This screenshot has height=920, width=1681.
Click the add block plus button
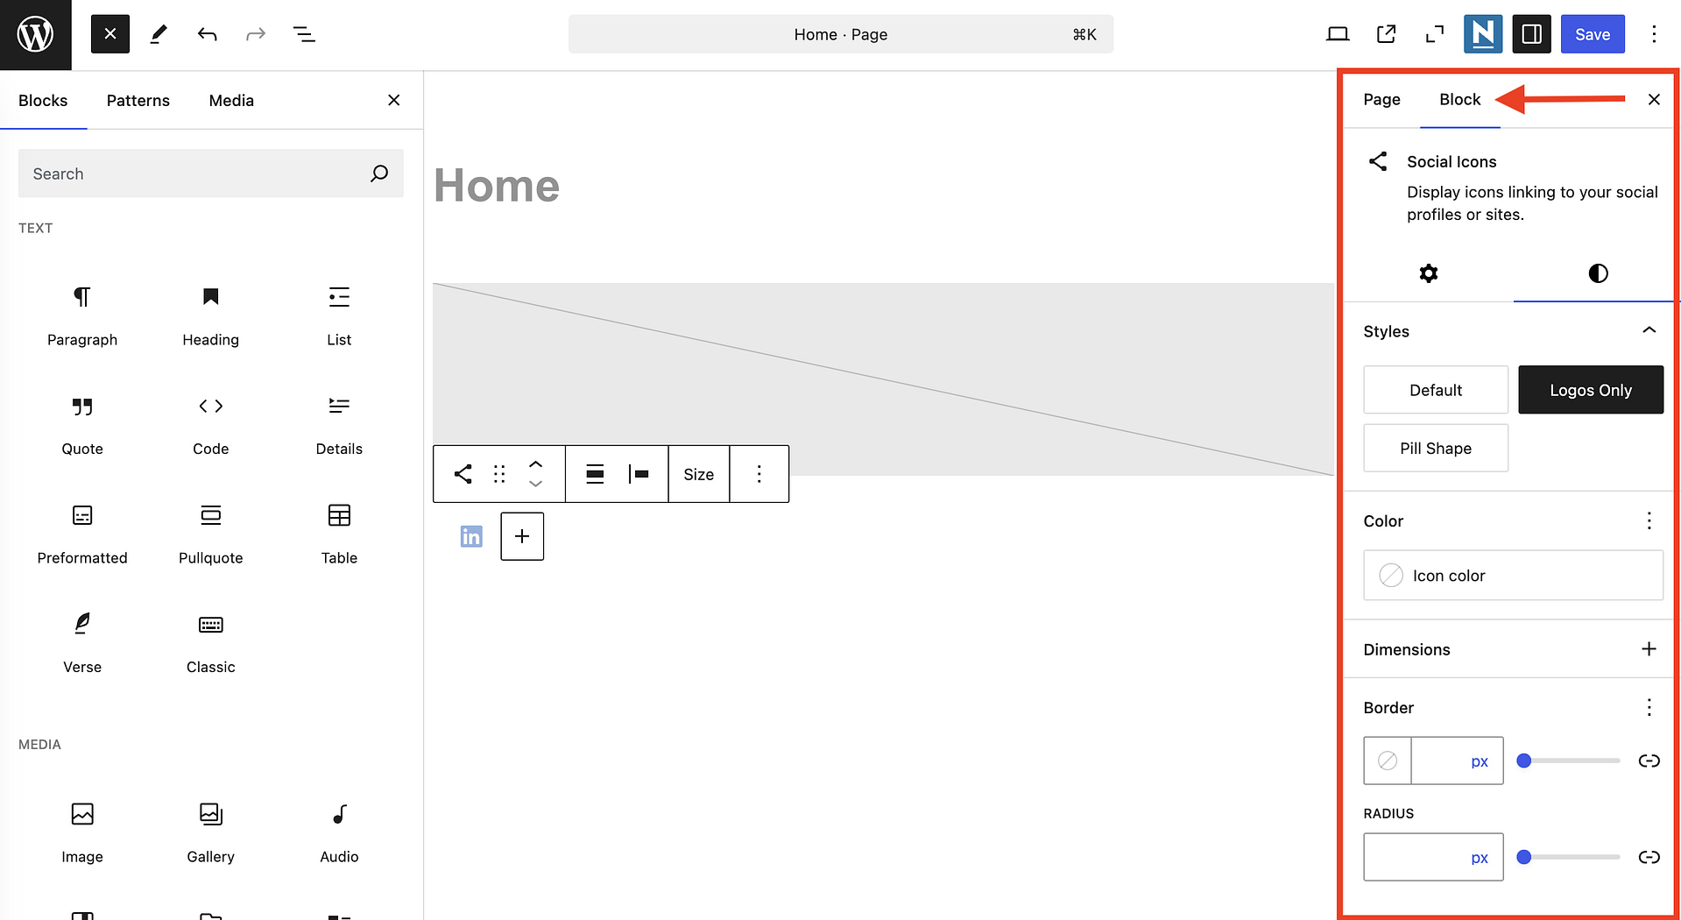click(522, 536)
